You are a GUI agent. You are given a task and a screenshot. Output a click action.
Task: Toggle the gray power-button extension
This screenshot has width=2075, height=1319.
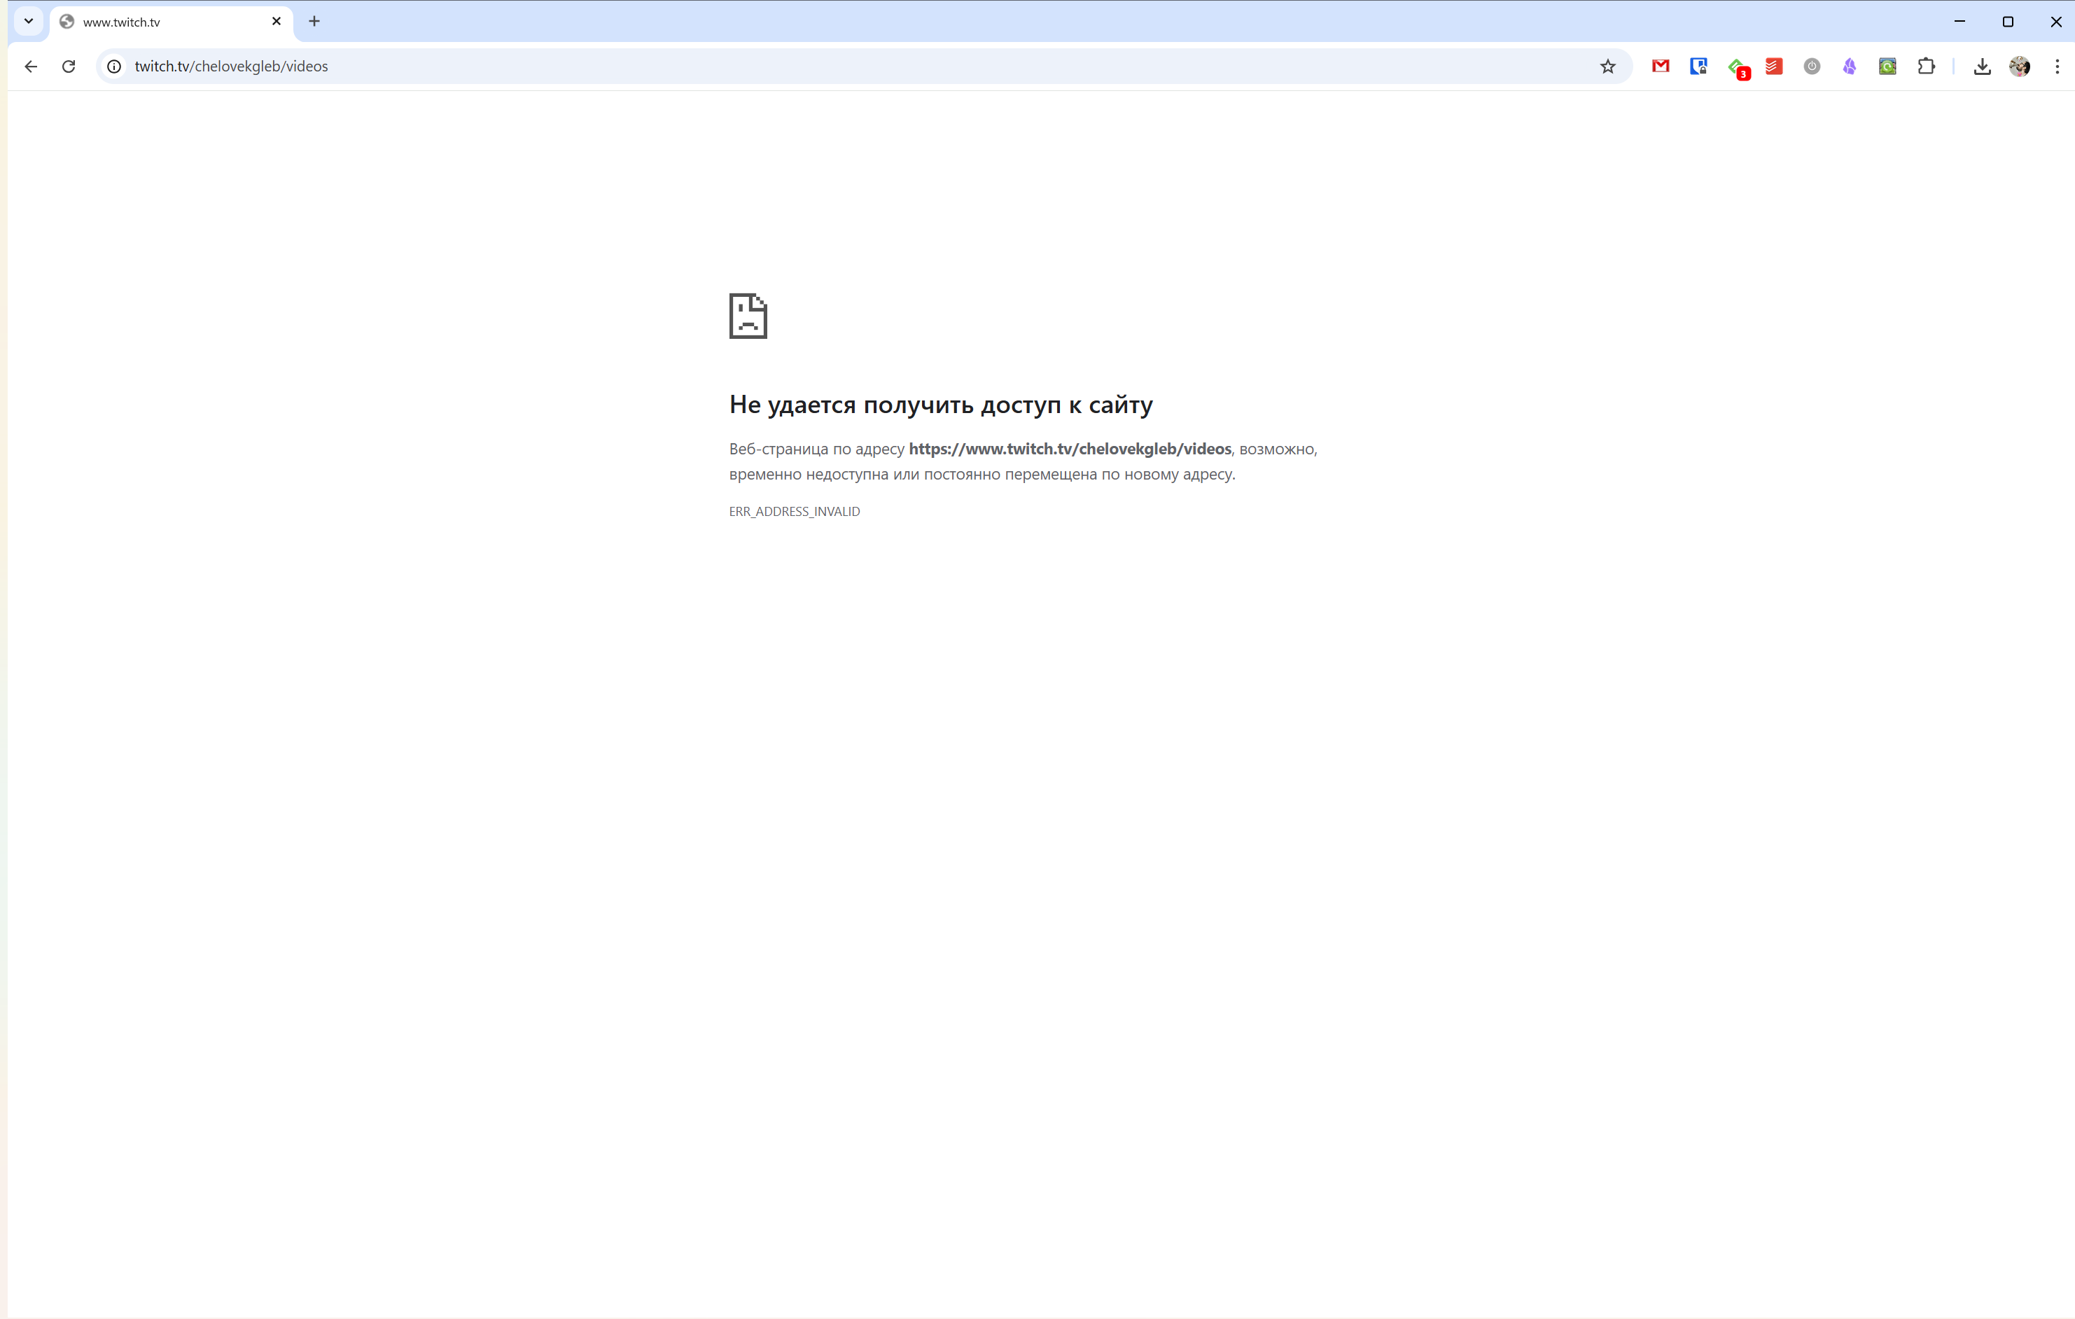pyautogui.click(x=1811, y=67)
